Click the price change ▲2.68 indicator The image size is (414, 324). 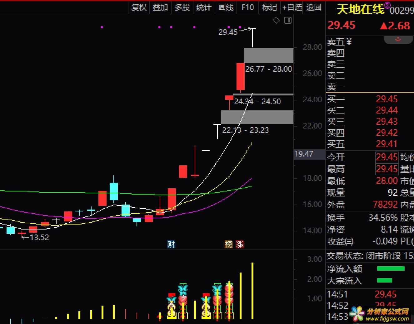pos(395,26)
